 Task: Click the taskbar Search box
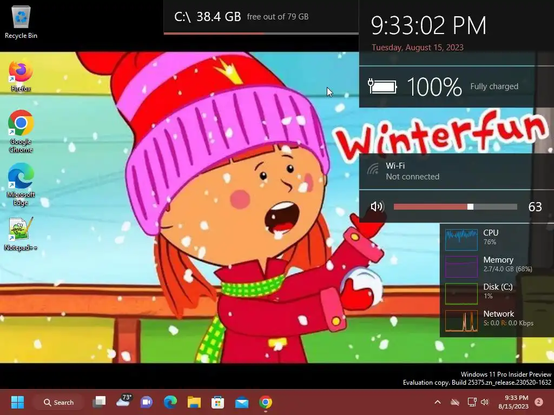[x=58, y=402]
